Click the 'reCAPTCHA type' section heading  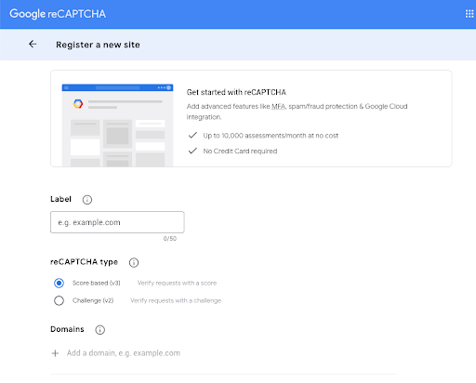(84, 262)
